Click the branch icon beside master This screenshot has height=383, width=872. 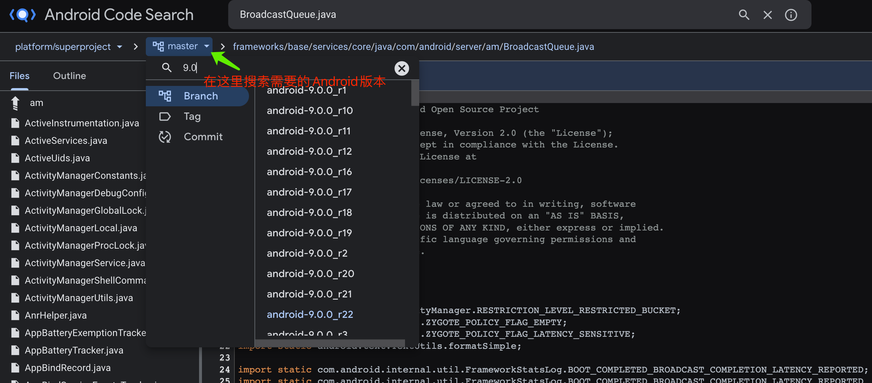[158, 46]
